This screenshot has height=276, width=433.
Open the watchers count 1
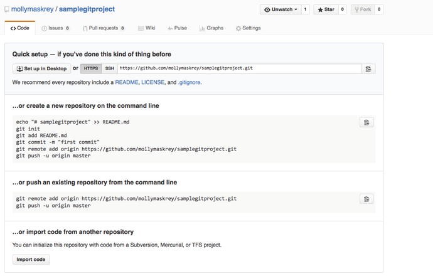pos(305,9)
